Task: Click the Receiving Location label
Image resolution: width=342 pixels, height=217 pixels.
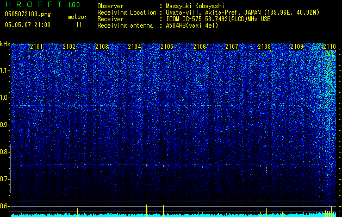Action: [127, 12]
